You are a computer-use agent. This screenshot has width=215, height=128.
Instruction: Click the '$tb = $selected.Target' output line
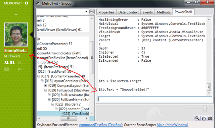(120, 81)
